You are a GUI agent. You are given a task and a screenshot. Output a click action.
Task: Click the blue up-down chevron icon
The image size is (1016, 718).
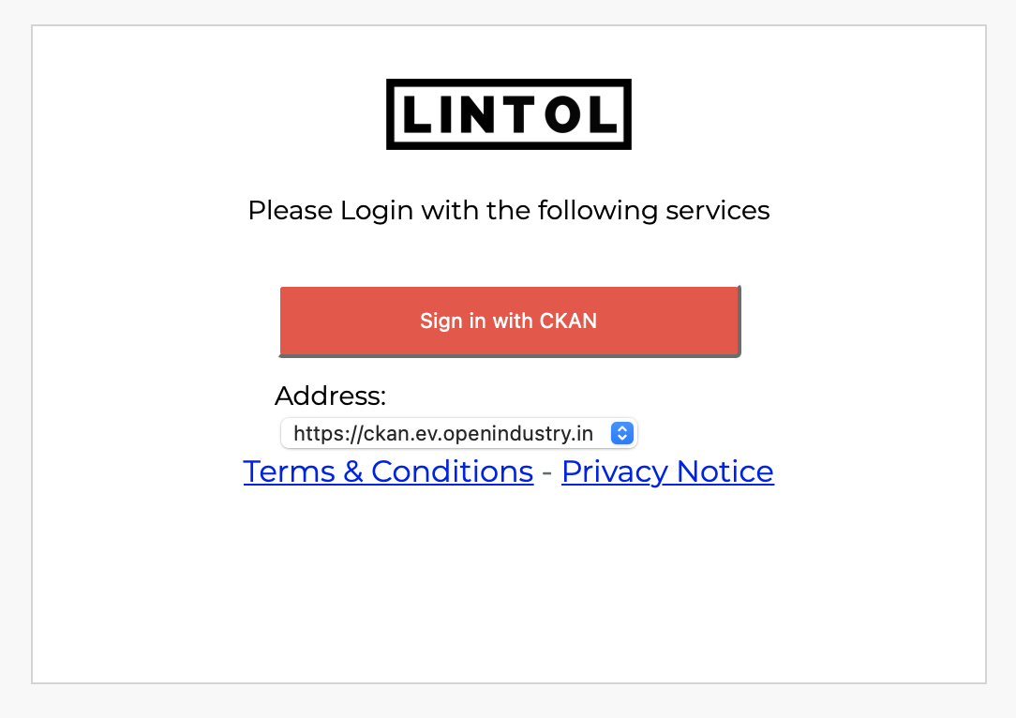pyautogui.click(x=620, y=433)
